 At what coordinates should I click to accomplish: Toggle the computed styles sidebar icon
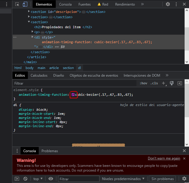pos(180,83)
